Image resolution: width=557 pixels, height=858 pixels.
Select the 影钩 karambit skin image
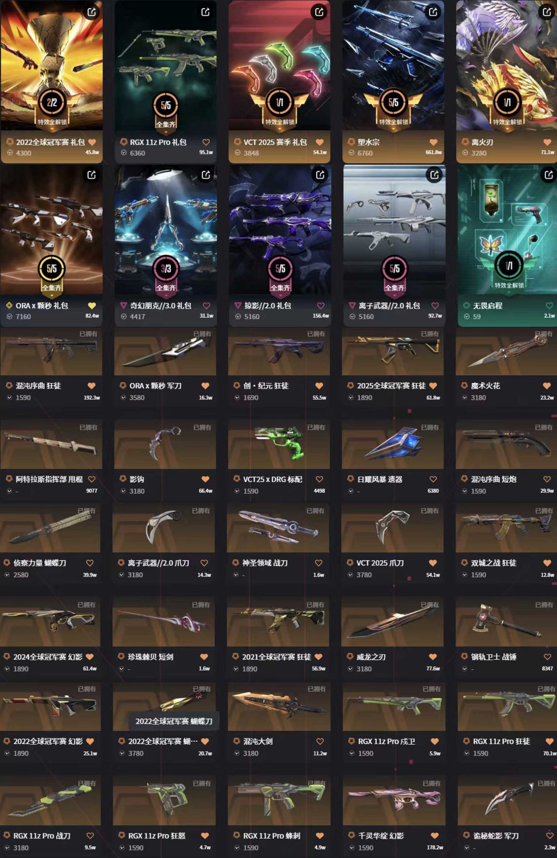[165, 444]
